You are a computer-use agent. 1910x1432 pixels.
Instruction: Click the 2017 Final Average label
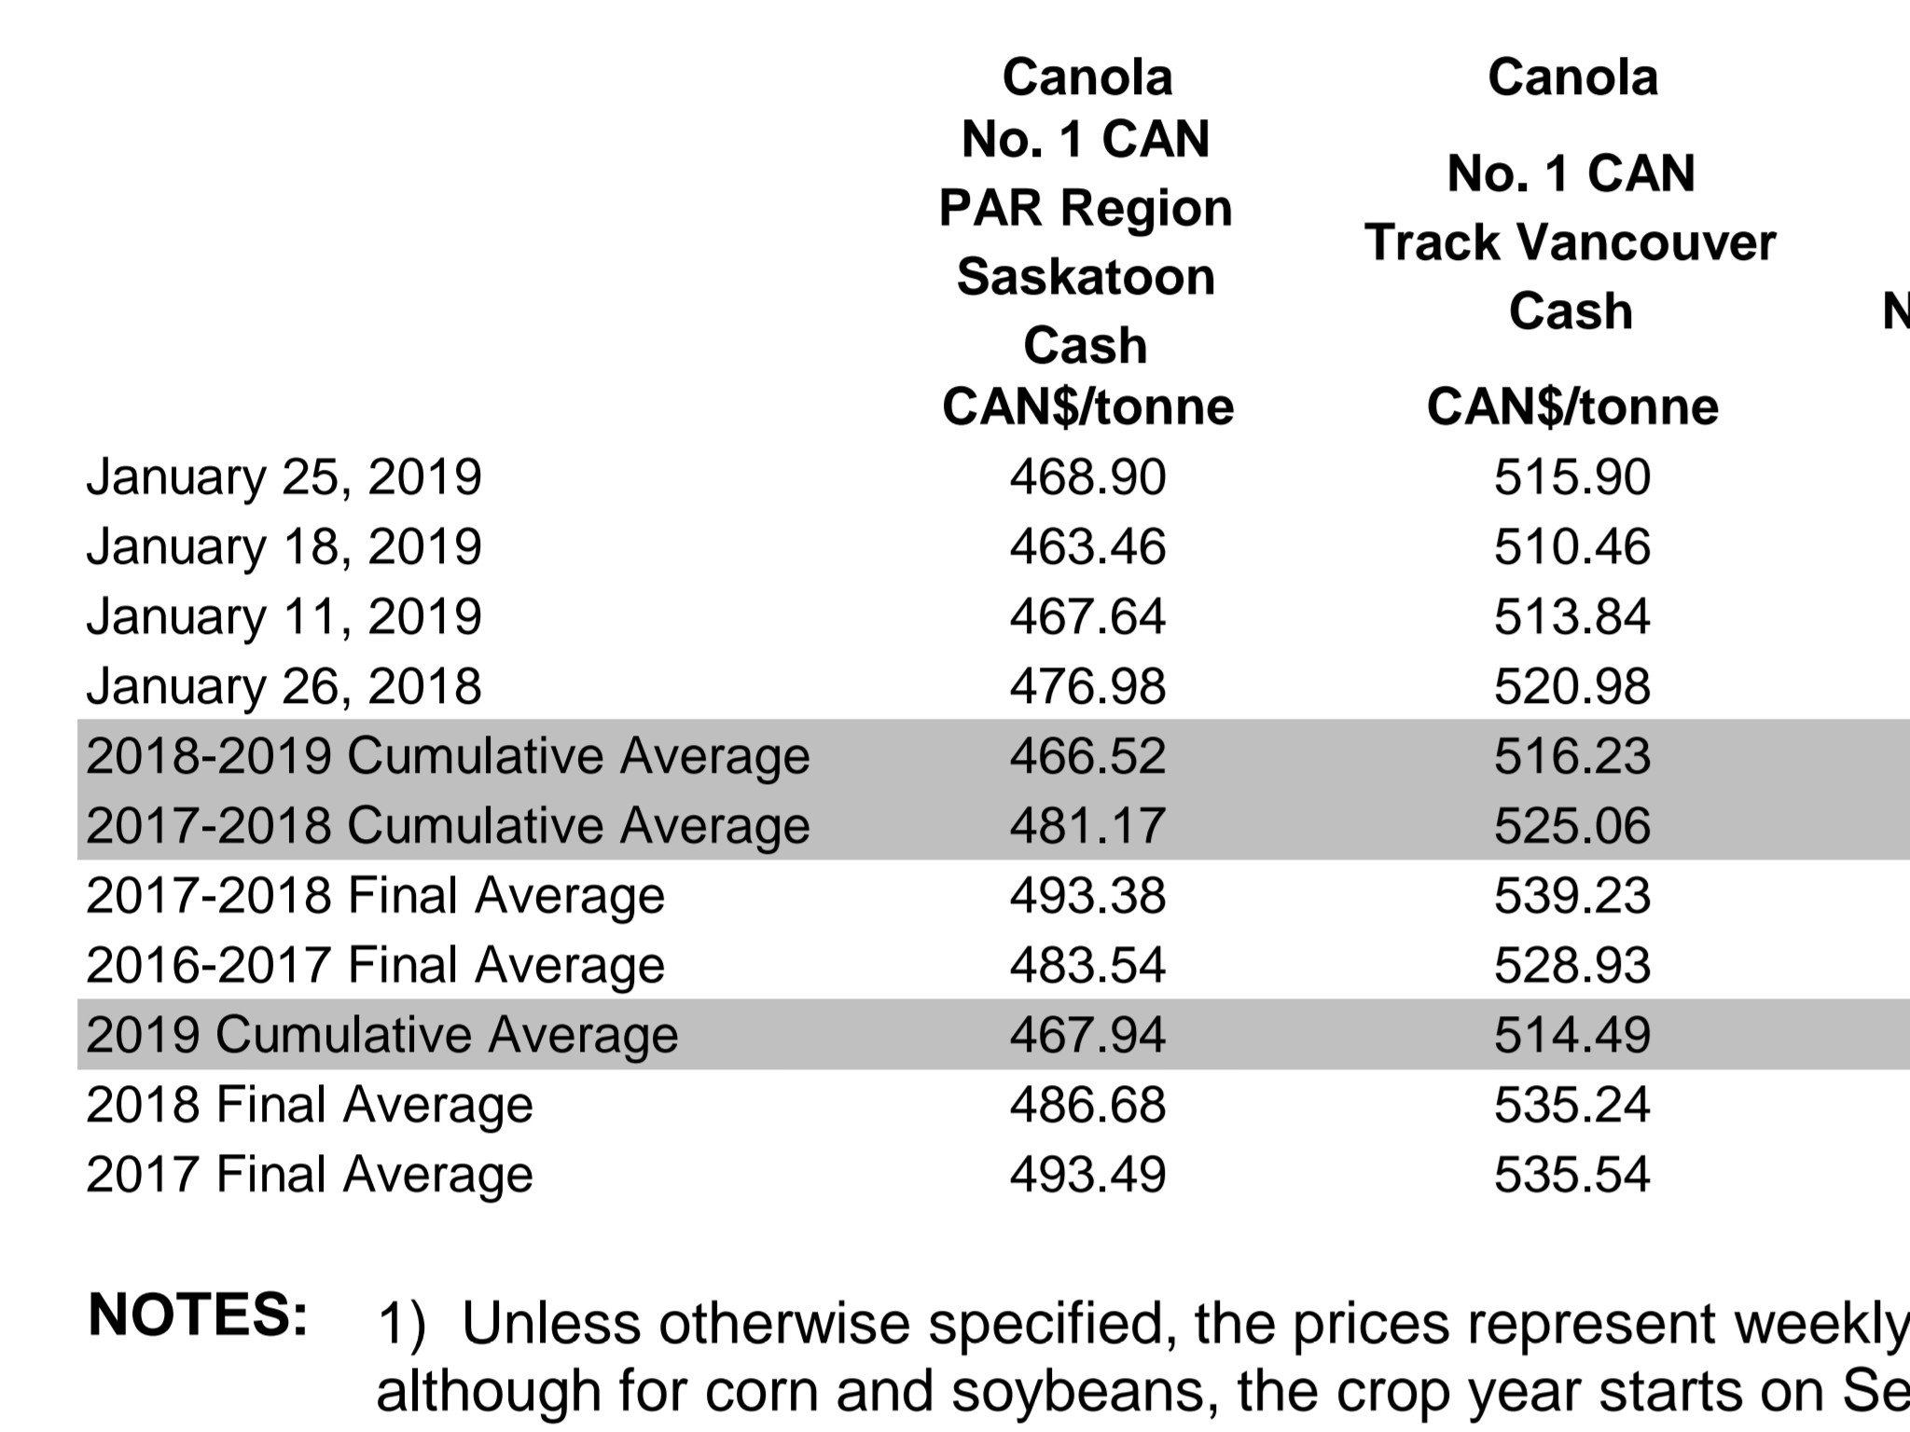(x=310, y=1173)
